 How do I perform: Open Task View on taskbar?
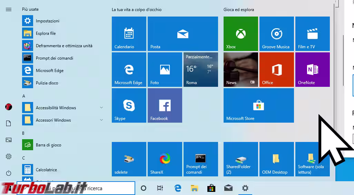[160, 188]
